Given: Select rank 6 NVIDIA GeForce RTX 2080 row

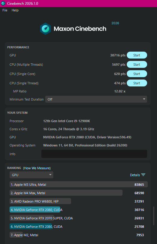Looking at the screenshot, I should tap(78, 227).
